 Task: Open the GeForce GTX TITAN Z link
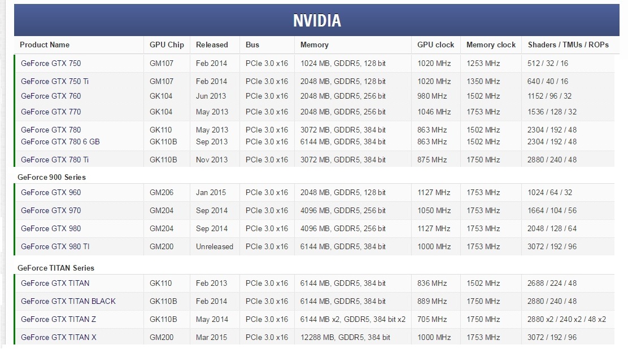coord(59,319)
